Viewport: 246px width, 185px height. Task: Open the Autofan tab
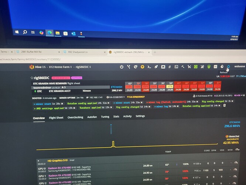click(x=92, y=117)
